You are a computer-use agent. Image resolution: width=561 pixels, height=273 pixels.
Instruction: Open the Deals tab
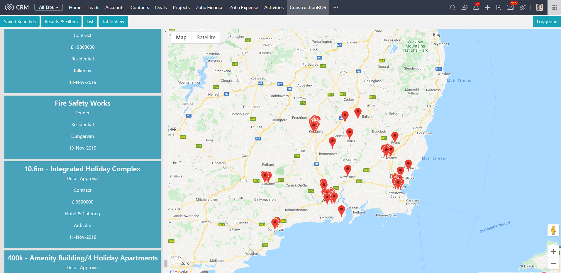click(x=161, y=8)
